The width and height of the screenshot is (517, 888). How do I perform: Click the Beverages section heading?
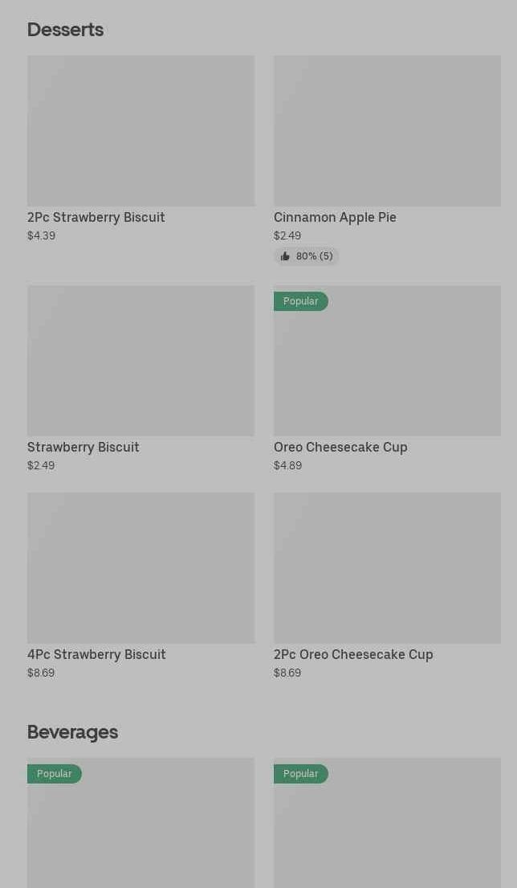[x=72, y=732]
